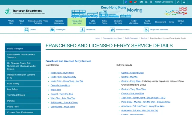
Task: Open the Water Taxi link
Action: point(55,90)
